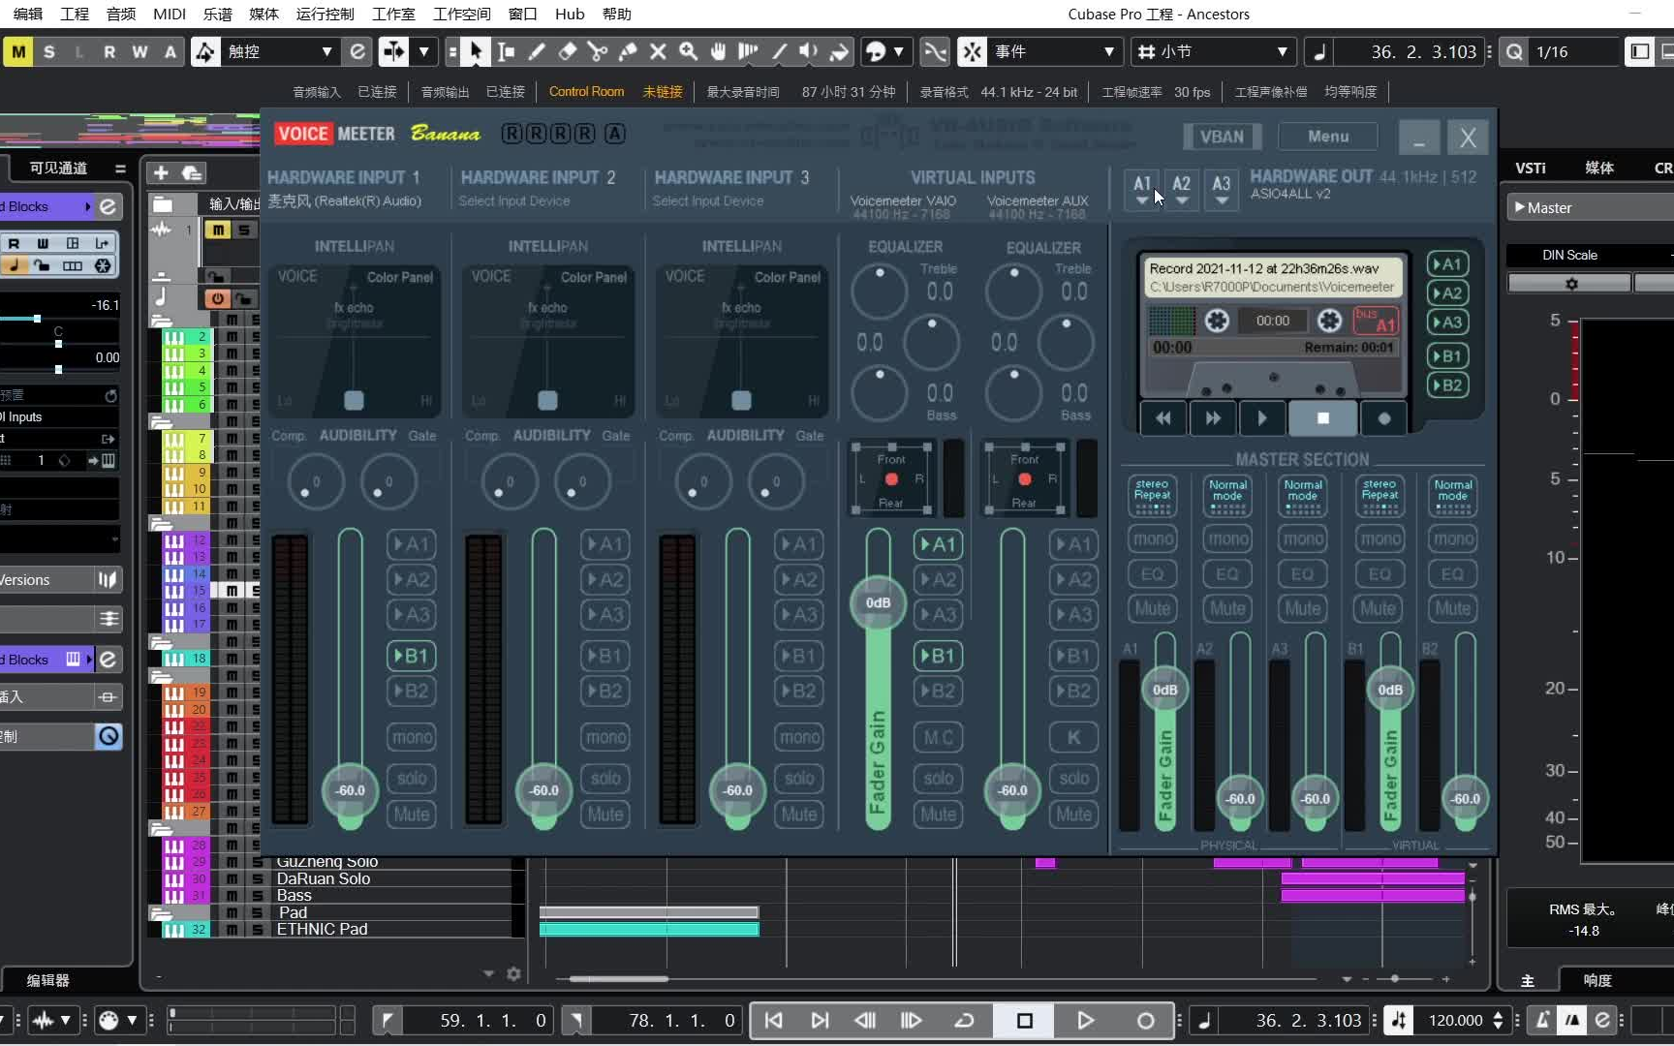Click the tempo 120.000 field
1674x1046 pixels.
(x=1456, y=1020)
